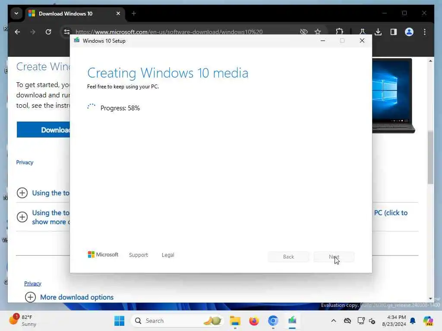442x331 pixels.
Task: Open Copilot preview icon in taskbar
Action: 428,321
